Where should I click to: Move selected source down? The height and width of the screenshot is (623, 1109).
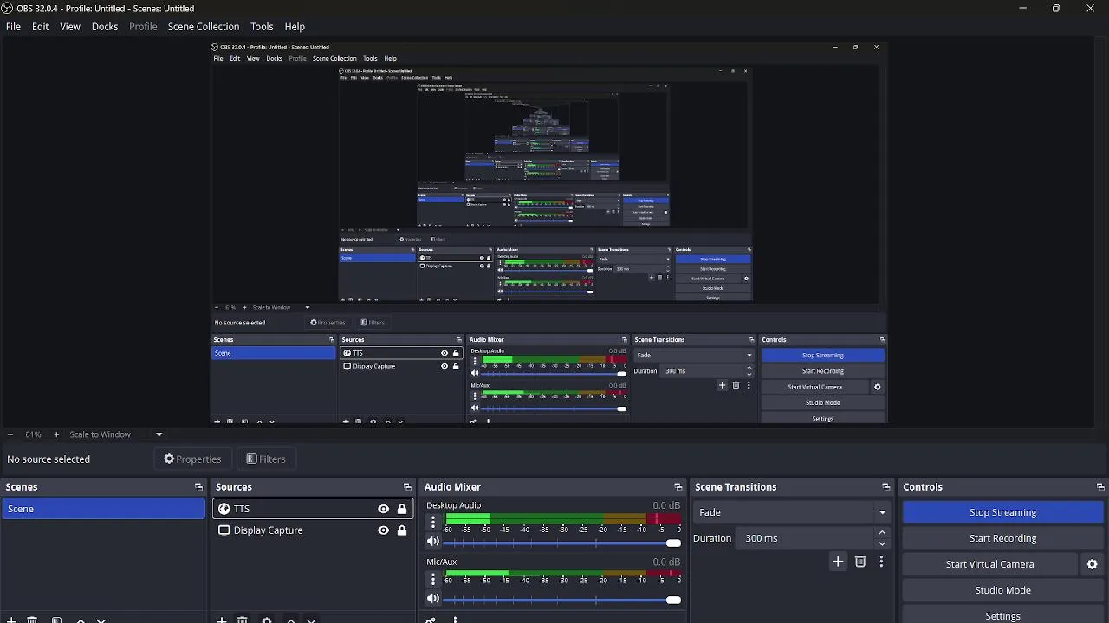coord(311,620)
